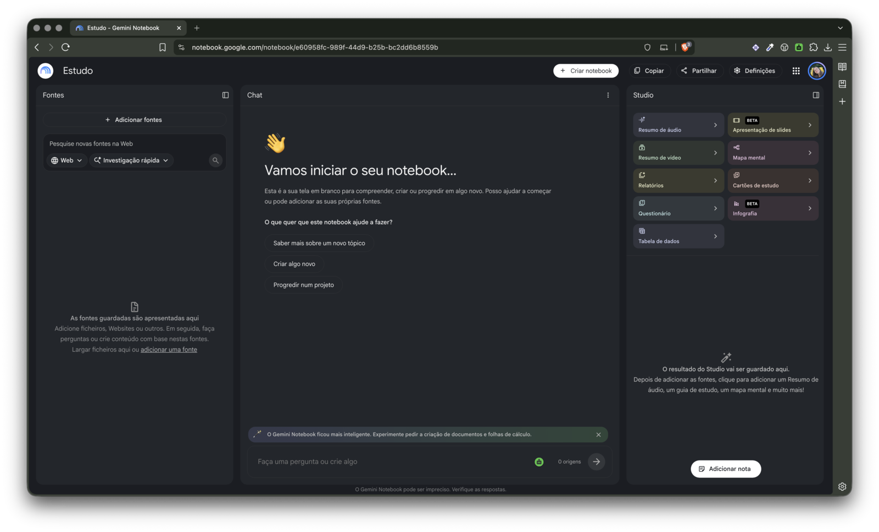
Task: Create Cartões de estudo in Studio
Action: coord(773,181)
